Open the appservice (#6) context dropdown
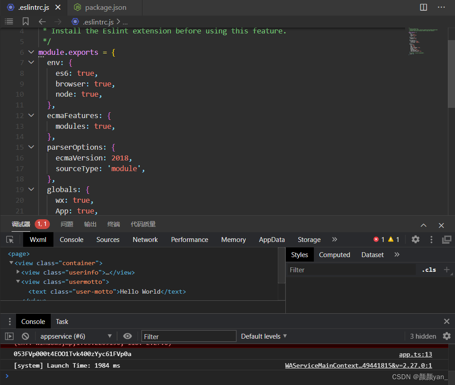Image resolution: width=455 pixels, height=385 pixels. pos(76,336)
